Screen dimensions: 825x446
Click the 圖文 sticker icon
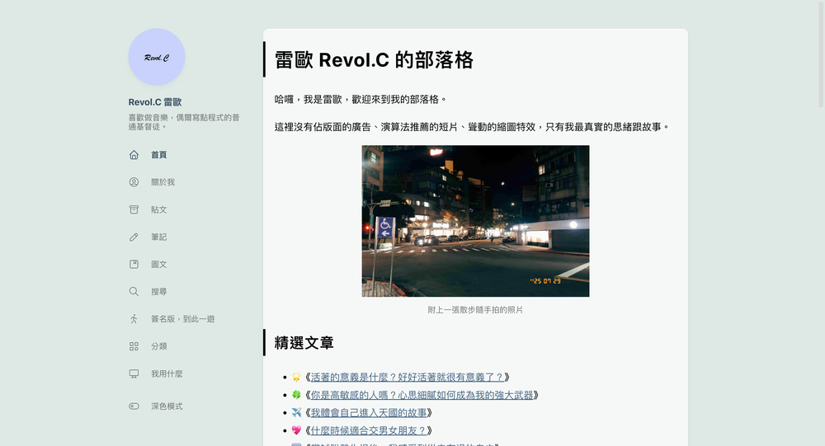coord(134,265)
